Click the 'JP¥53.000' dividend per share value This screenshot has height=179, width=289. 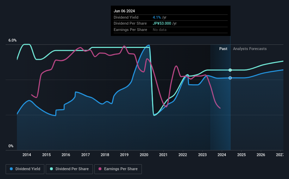[162, 24]
